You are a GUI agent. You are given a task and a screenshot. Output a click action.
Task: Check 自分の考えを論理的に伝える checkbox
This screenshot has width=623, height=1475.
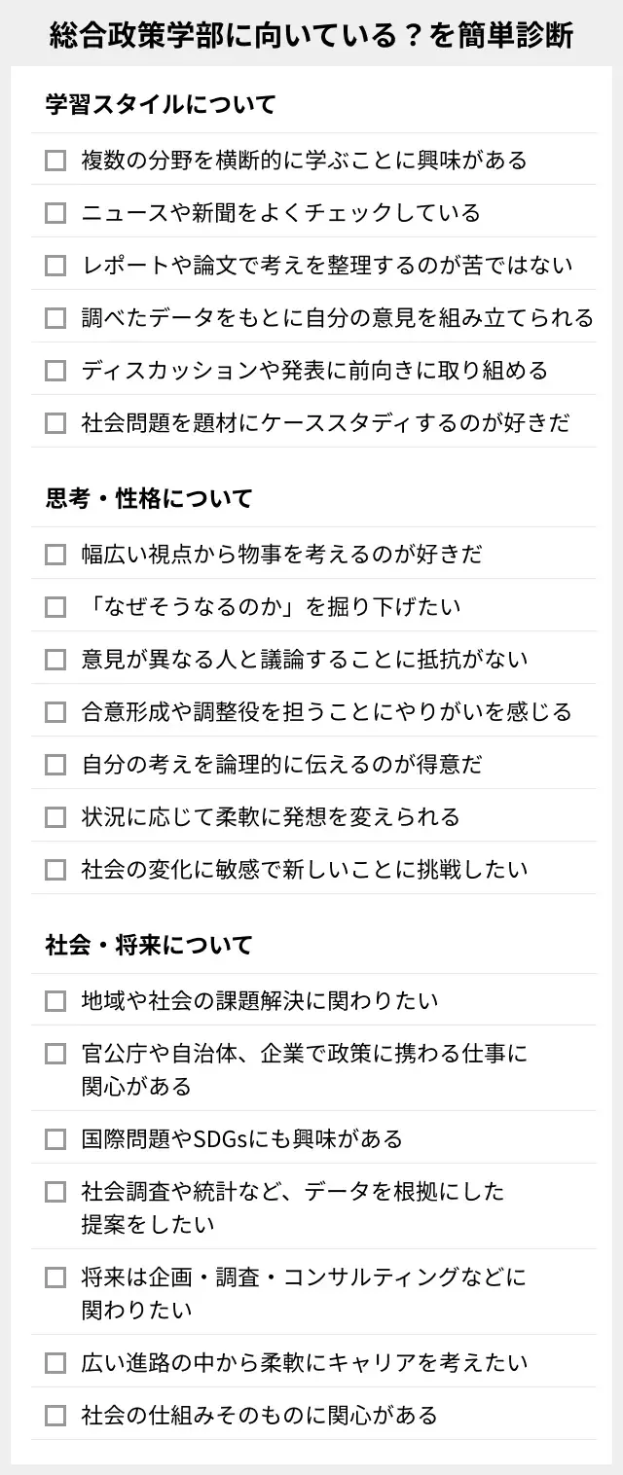coord(55,764)
